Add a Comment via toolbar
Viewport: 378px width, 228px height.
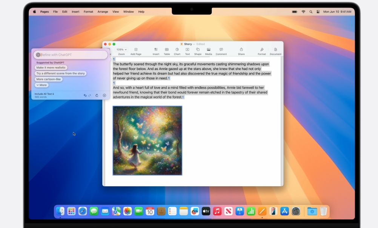click(221, 51)
